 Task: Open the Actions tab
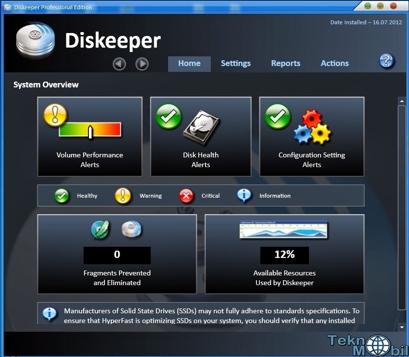coord(335,64)
